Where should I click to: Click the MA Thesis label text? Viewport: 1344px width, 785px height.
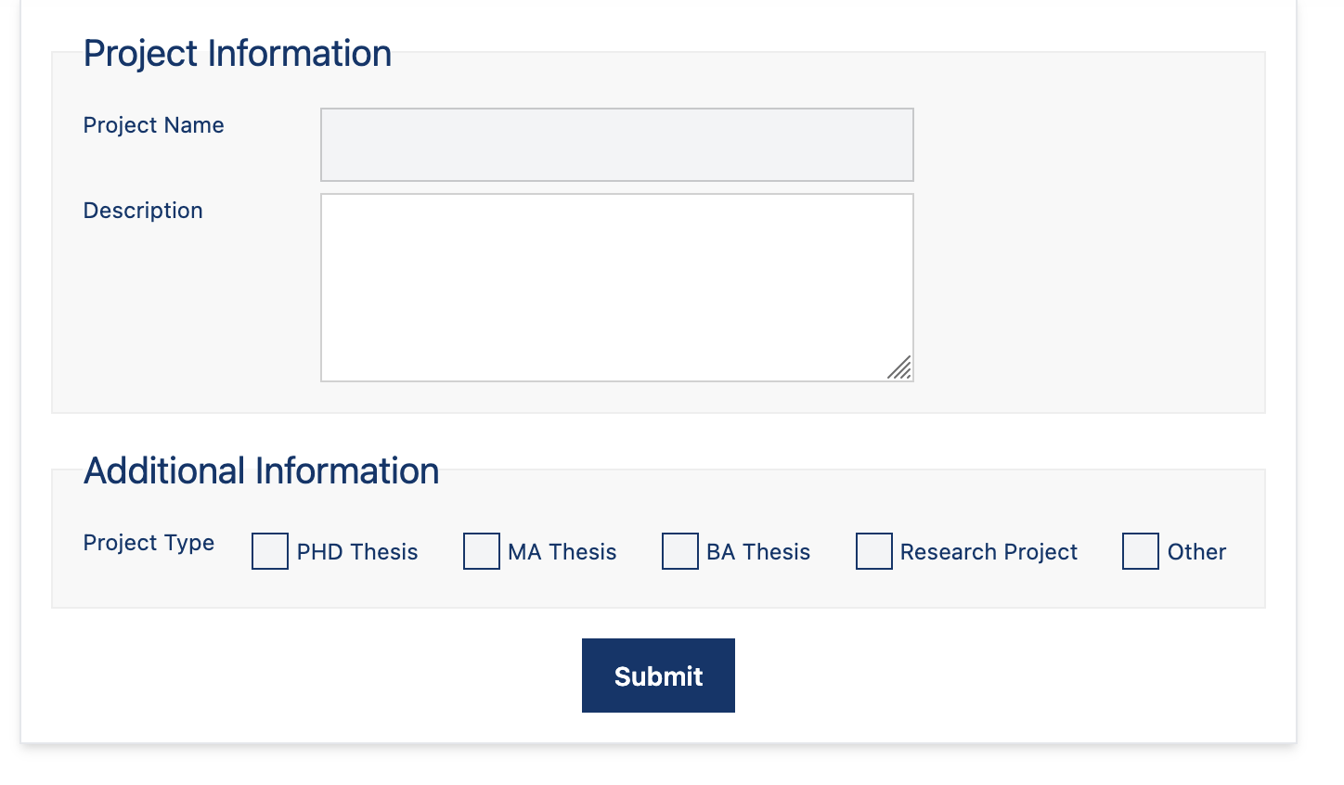click(562, 552)
